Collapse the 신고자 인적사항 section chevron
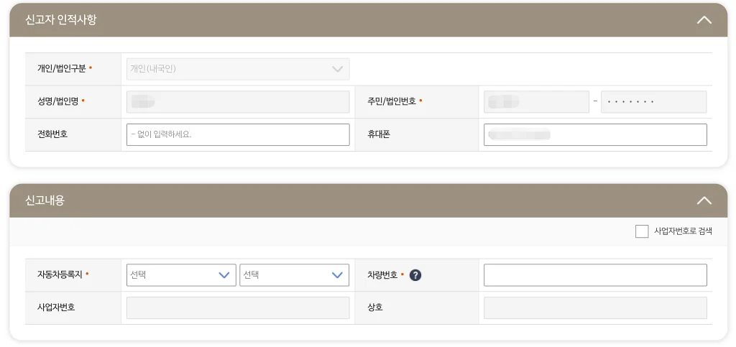The image size is (736, 347). [x=704, y=20]
